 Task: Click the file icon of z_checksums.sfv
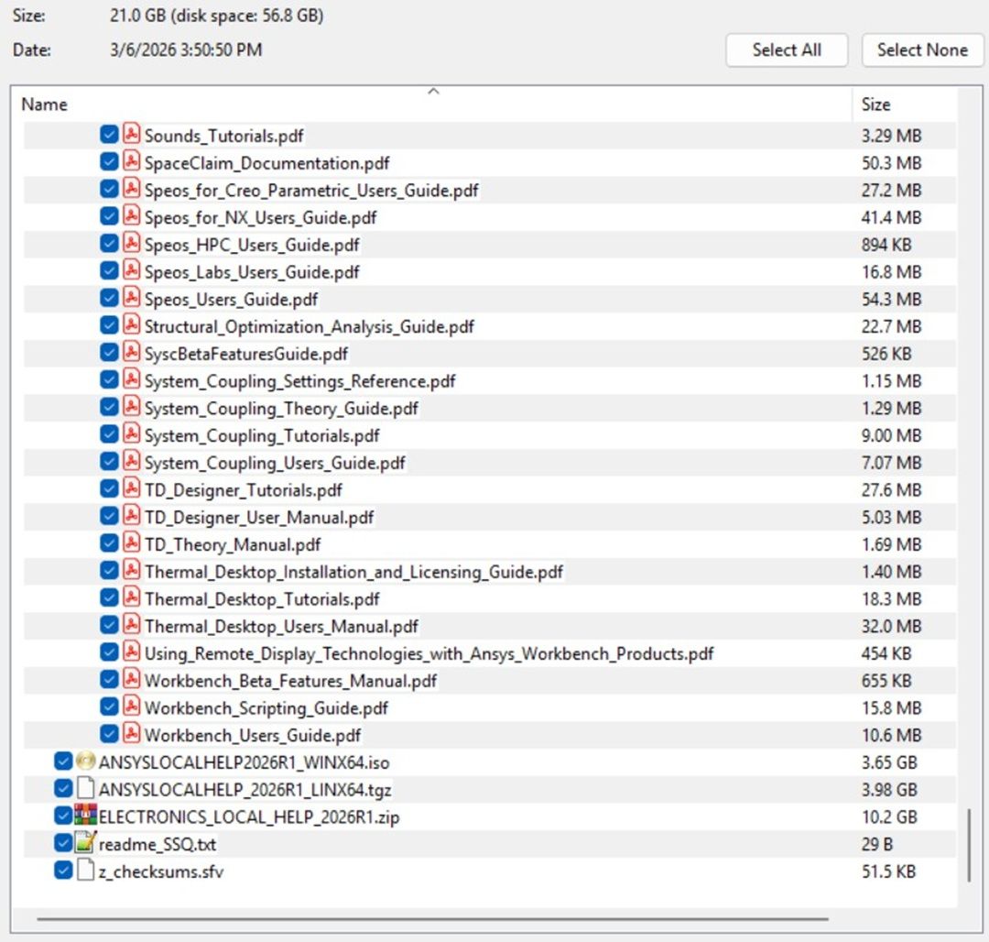click(x=85, y=871)
